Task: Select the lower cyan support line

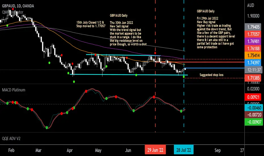Action: 129,75
